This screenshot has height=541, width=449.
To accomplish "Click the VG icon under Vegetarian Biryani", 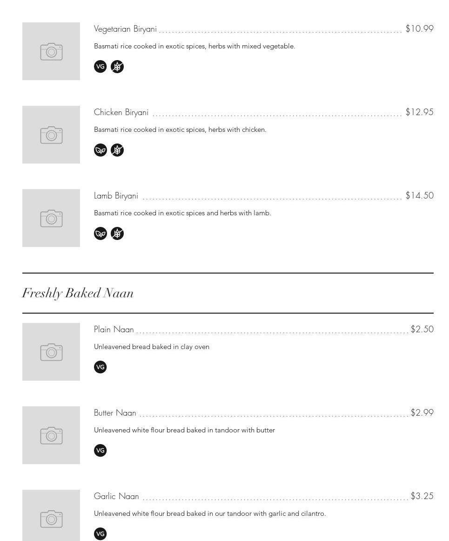I will tap(101, 67).
